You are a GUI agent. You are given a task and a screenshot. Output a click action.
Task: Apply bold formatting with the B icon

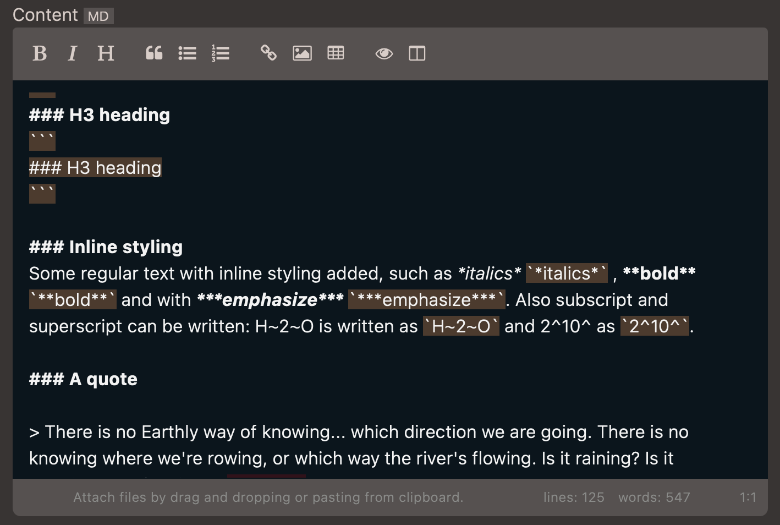point(39,53)
